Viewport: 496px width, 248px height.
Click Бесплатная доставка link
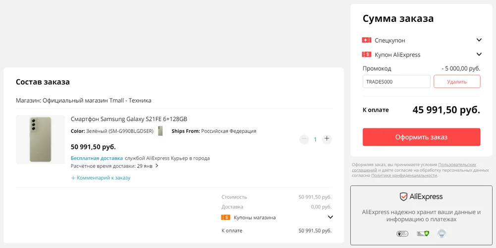point(97,158)
